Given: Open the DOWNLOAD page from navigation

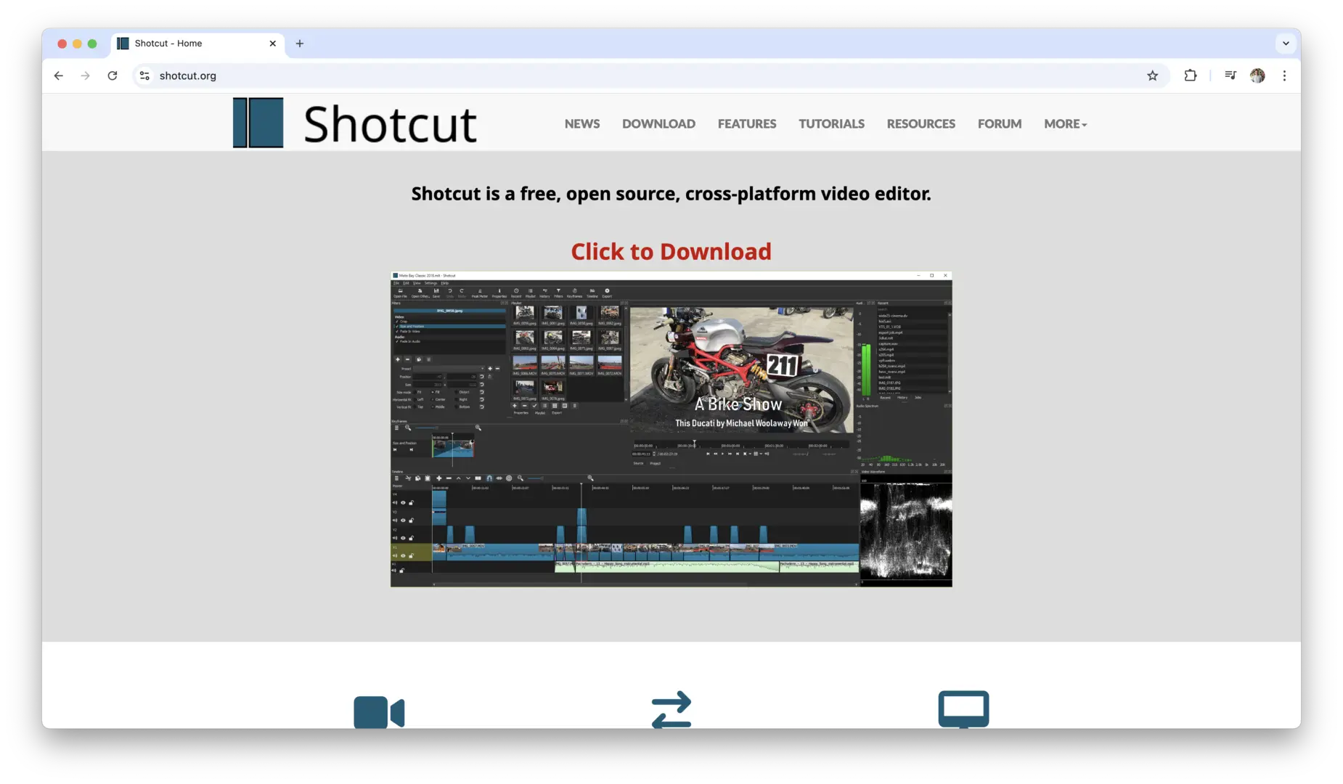Looking at the screenshot, I should (658, 124).
